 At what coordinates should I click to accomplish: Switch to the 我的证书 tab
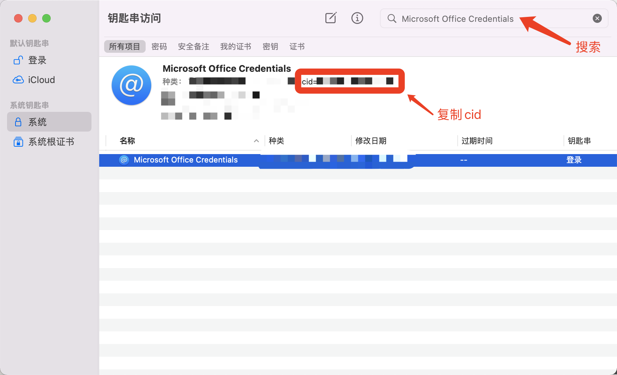click(236, 46)
